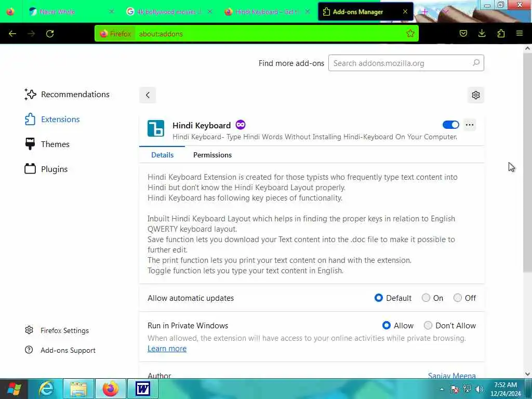Select Off for automatic updates
Image resolution: width=532 pixels, height=399 pixels.
[457, 298]
